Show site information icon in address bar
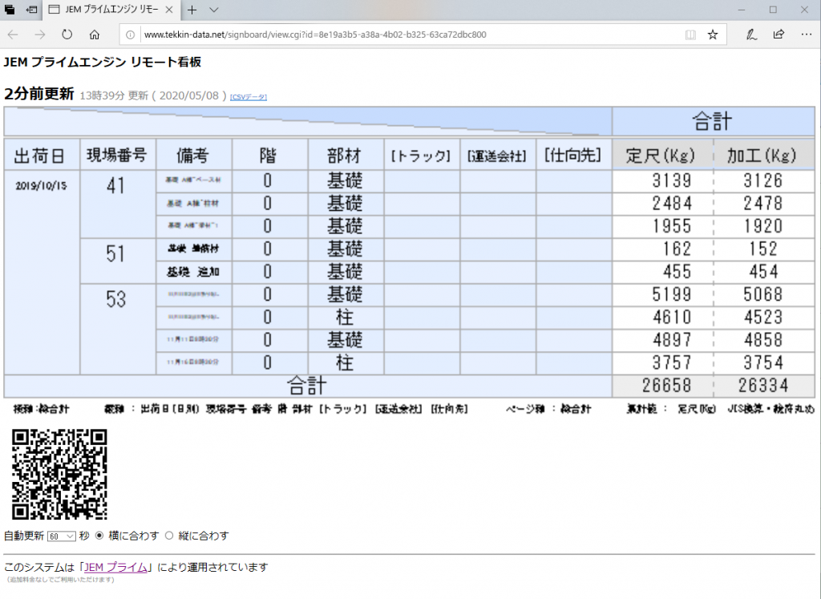 click(x=131, y=34)
